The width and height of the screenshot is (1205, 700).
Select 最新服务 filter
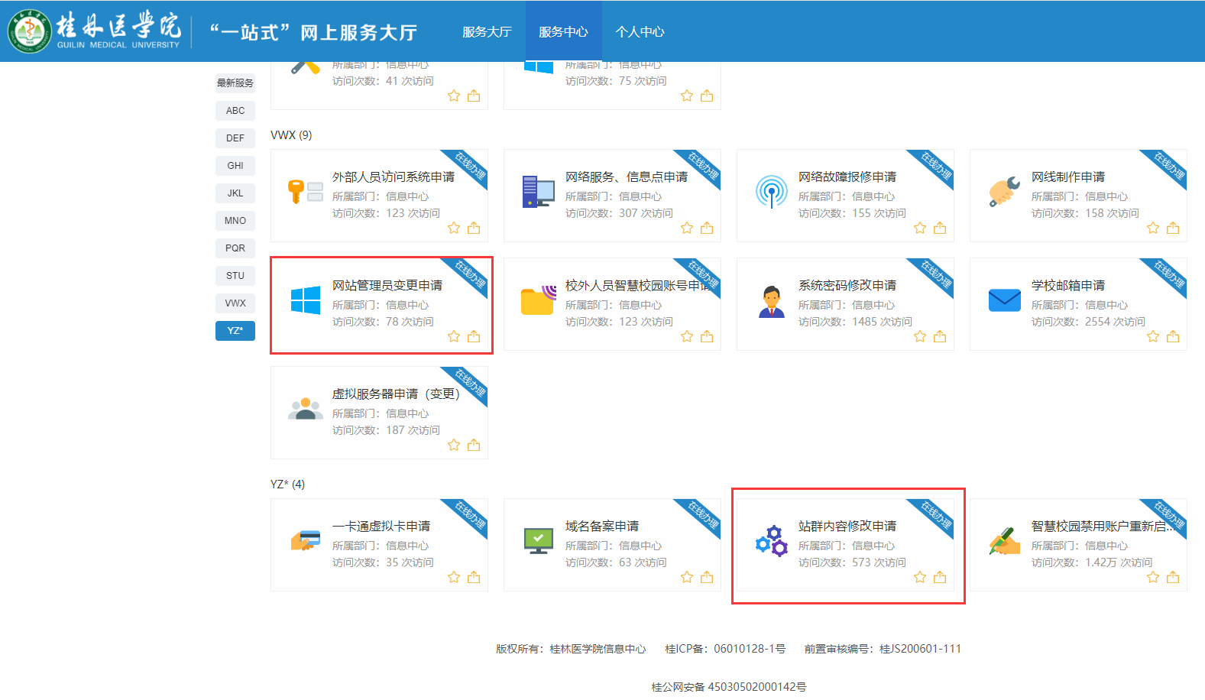click(x=235, y=83)
